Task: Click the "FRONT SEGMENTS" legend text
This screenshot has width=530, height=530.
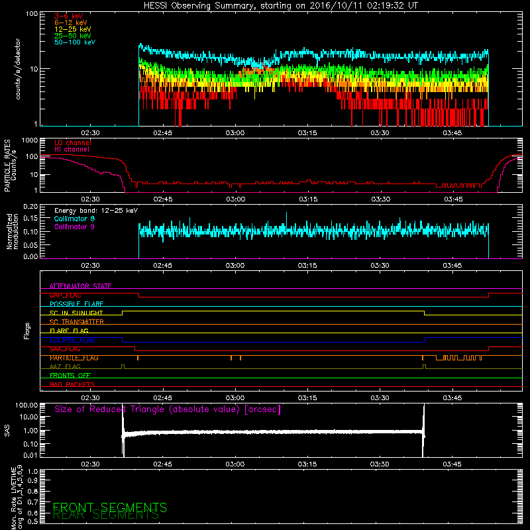Action: click(110, 507)
